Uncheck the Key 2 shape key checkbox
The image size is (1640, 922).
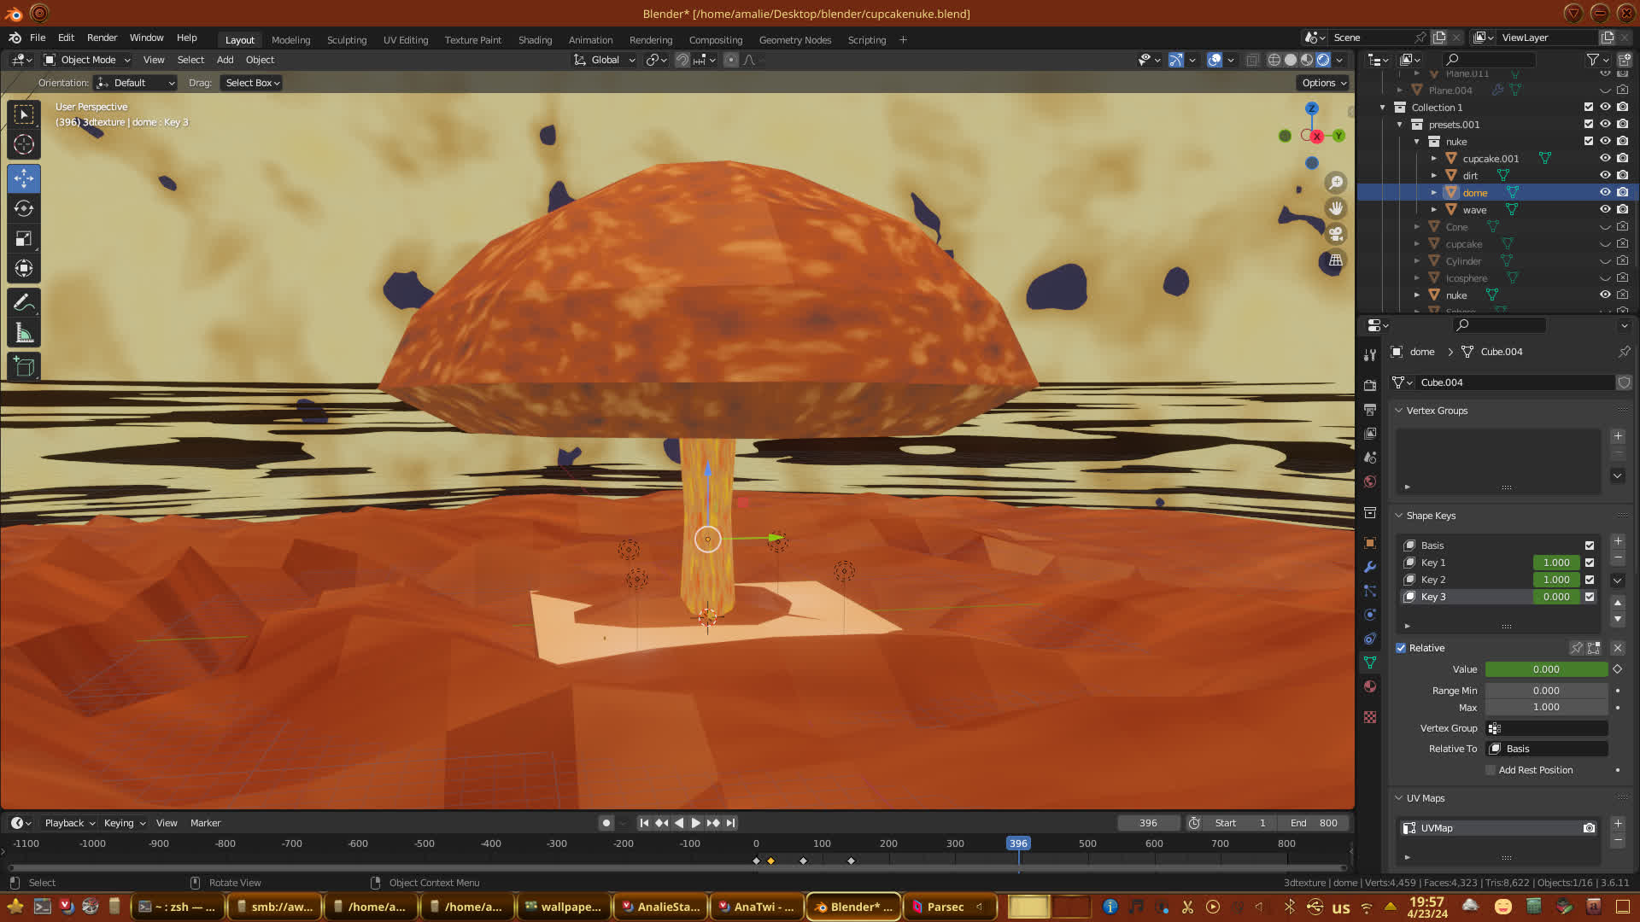click(x=1590, y=580)
